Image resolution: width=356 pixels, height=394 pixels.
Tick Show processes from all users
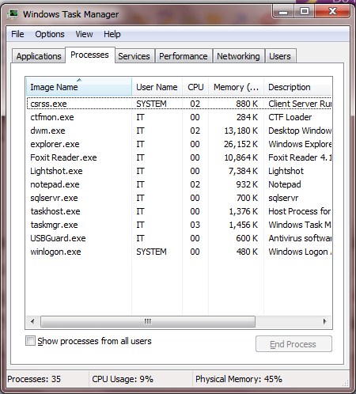30,341
